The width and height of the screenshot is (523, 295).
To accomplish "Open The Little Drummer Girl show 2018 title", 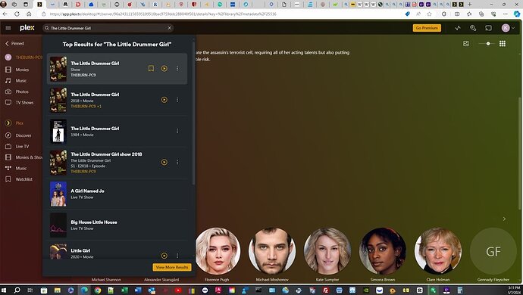I will tap(106, 154).
